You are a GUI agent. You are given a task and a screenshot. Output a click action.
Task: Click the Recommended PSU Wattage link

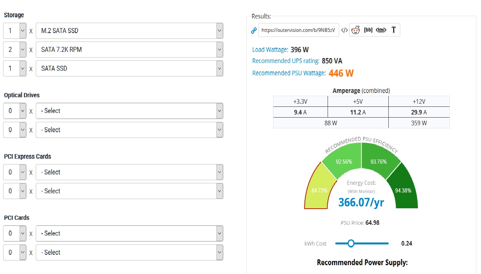click(289, 73)
